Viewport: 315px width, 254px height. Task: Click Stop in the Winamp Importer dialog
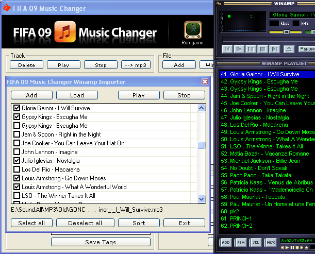point(184,95)
